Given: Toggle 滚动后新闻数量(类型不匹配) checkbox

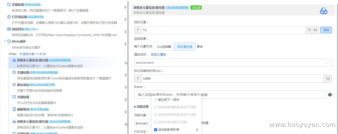Looking at the screenshot, I should pos(156,115).
